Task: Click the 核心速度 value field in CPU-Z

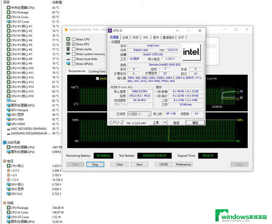Action: (x=139, y=91)
